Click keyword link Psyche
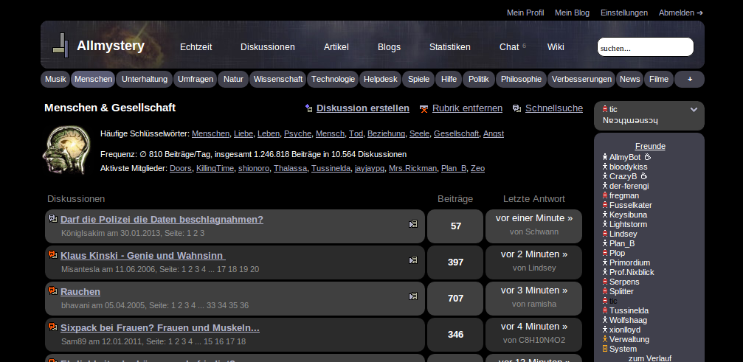This screenshot has height=362, width=743. pyautogui.click(x=297, y=134)
